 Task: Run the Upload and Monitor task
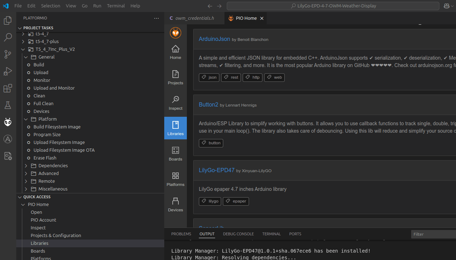click(x=54, y=88)
